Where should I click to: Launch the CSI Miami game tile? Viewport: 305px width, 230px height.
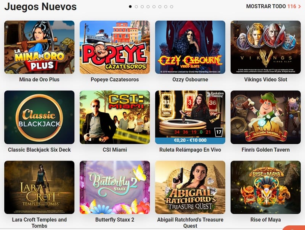(x=115, y=117)
